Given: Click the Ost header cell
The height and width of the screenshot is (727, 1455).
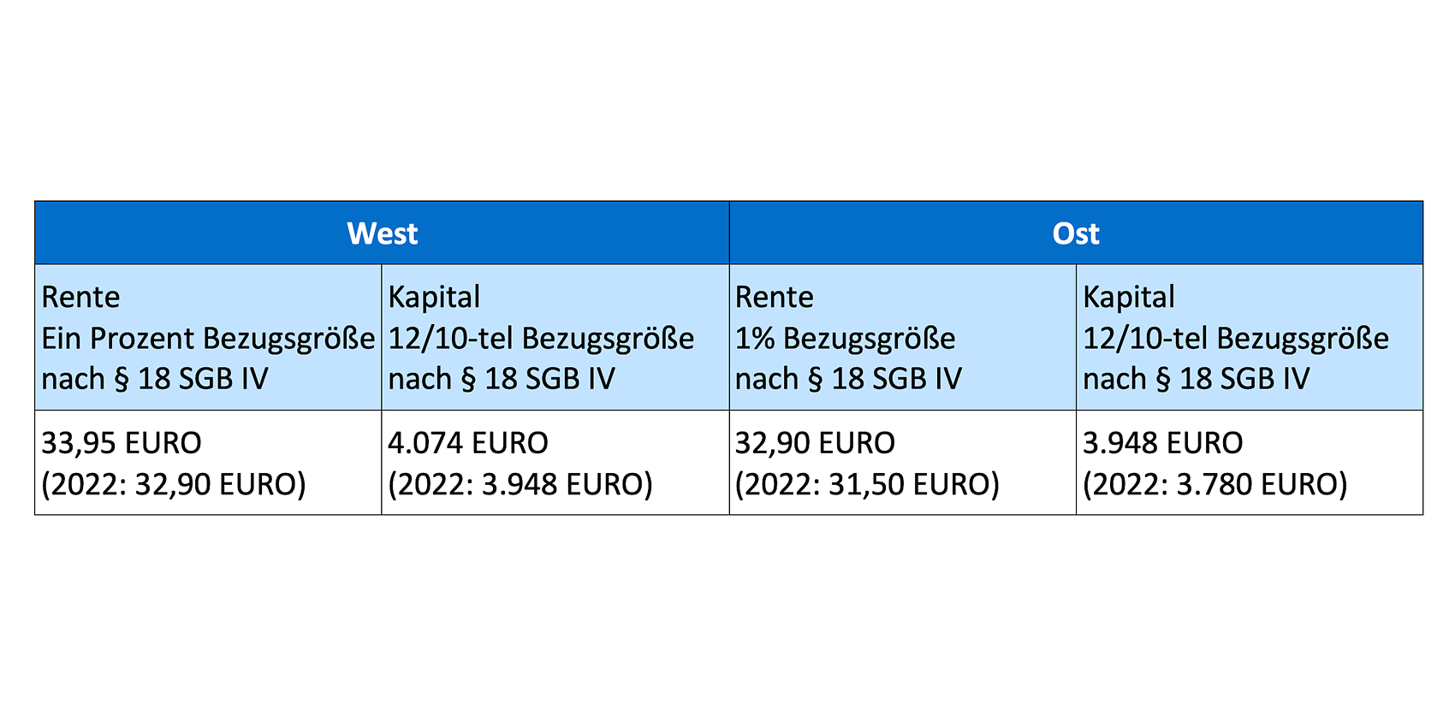Looking at the screenshot, I should [1076, 233].
